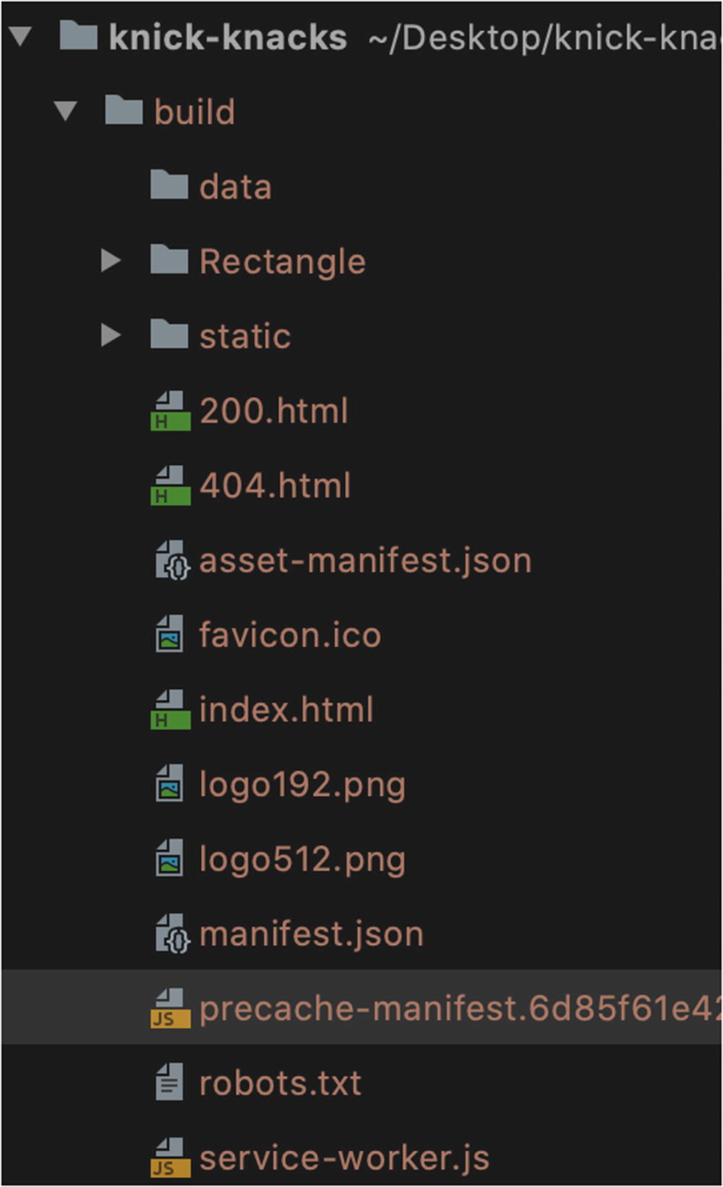Image resolution: width=723 pixels, height=1187 pixels.
Task: Select the favicon.ico file name
Action: point(290,635)
